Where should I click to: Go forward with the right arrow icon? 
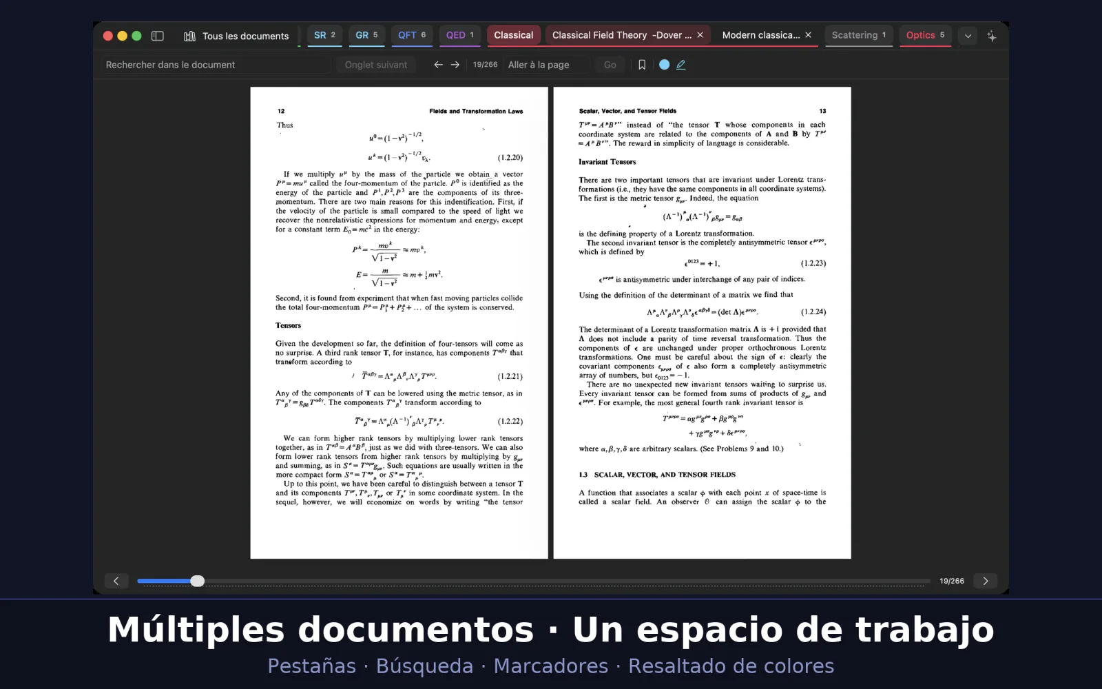tap(455, 65)
